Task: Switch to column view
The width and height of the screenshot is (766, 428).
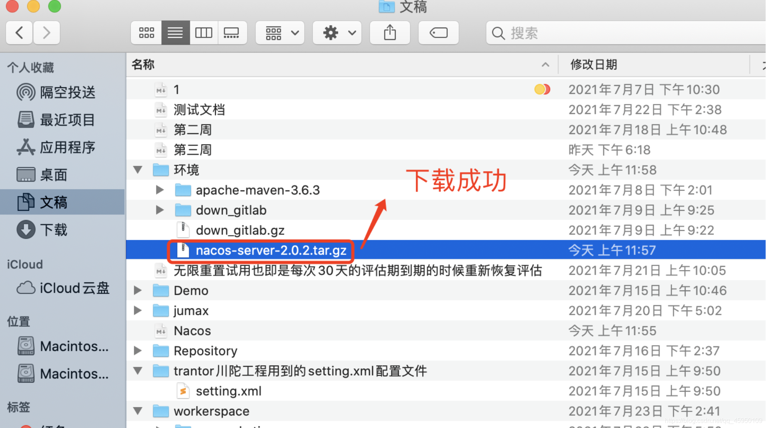Action: tap(203, 32)
